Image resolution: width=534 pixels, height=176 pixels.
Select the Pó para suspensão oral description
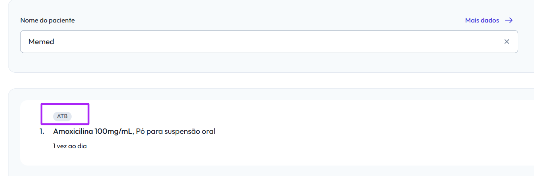175,131
